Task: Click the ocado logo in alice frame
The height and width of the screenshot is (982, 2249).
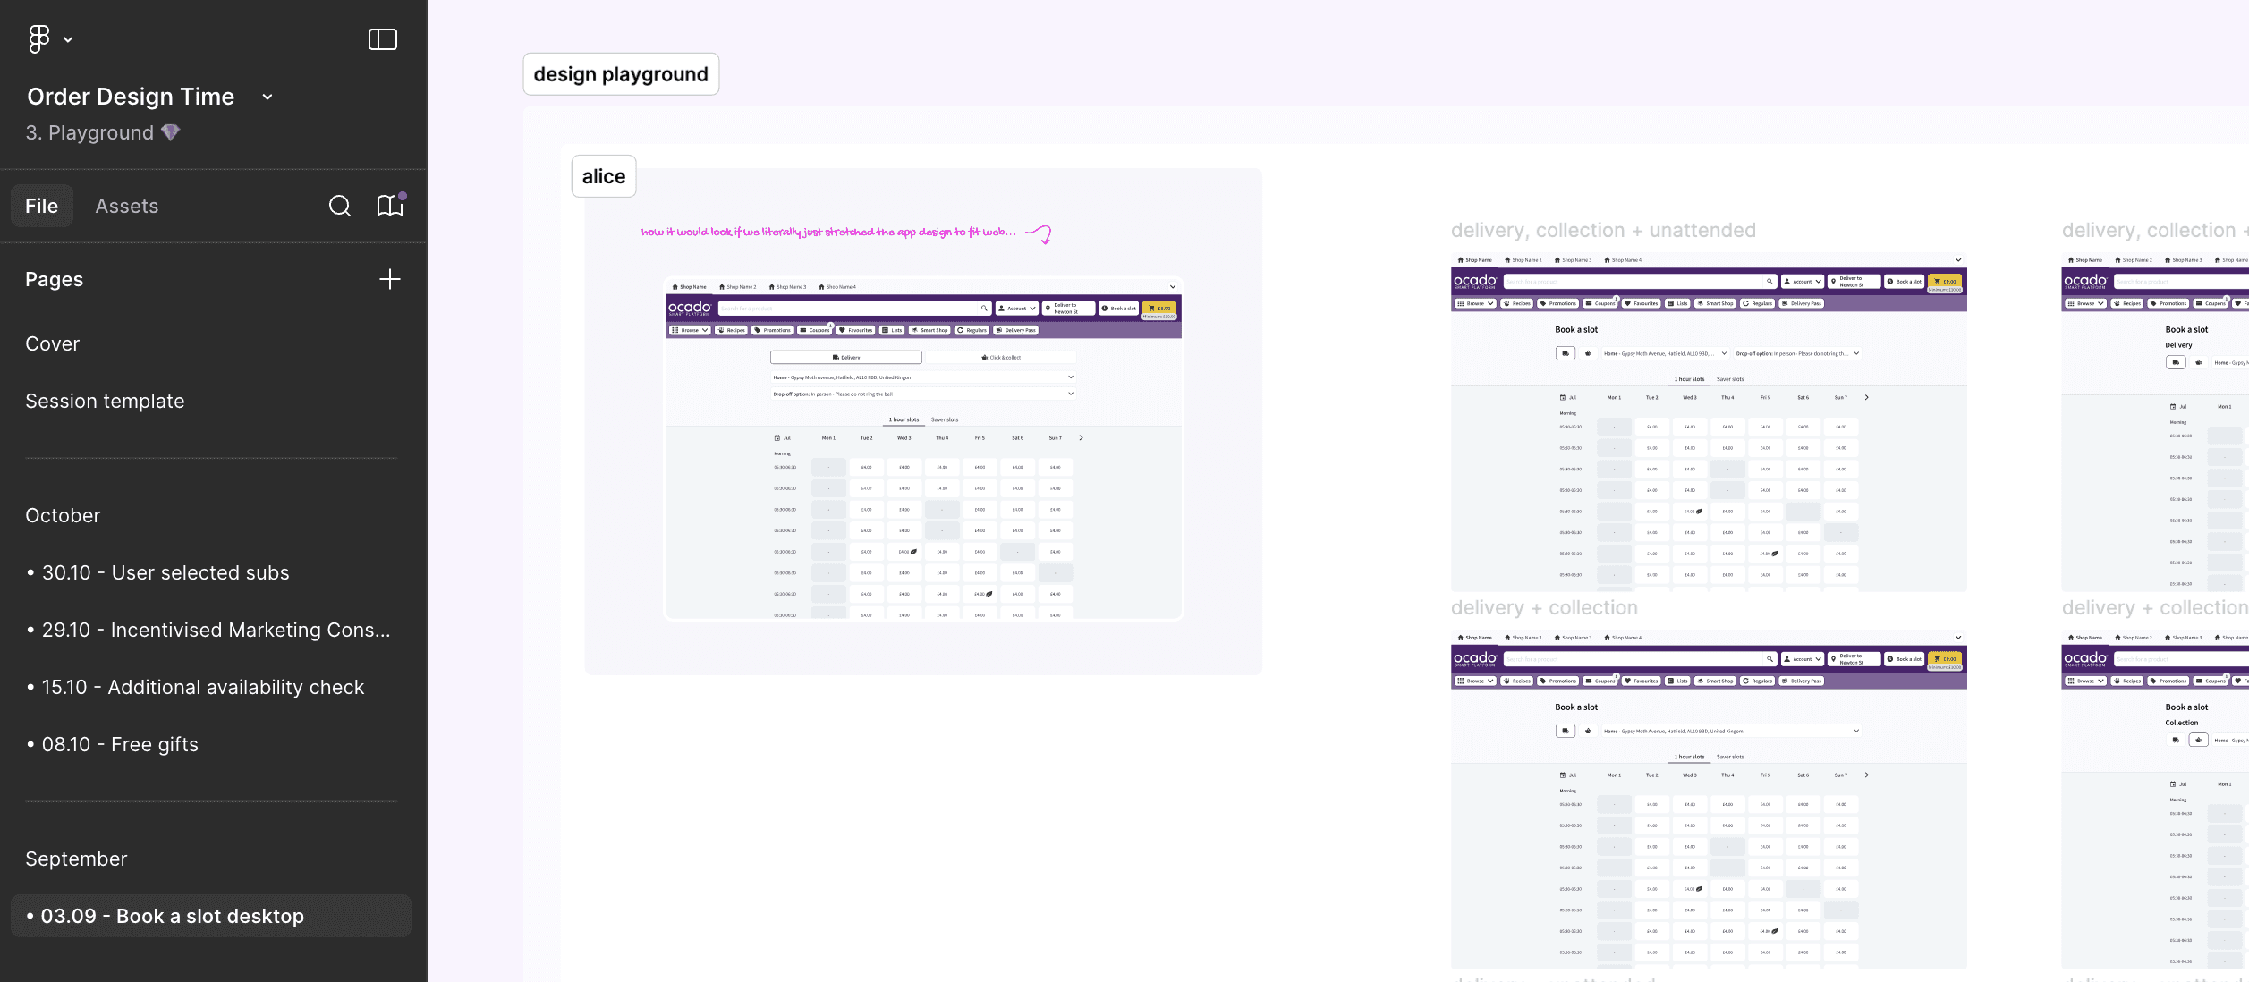Action: pyautogui.click(x=690, y=308)
